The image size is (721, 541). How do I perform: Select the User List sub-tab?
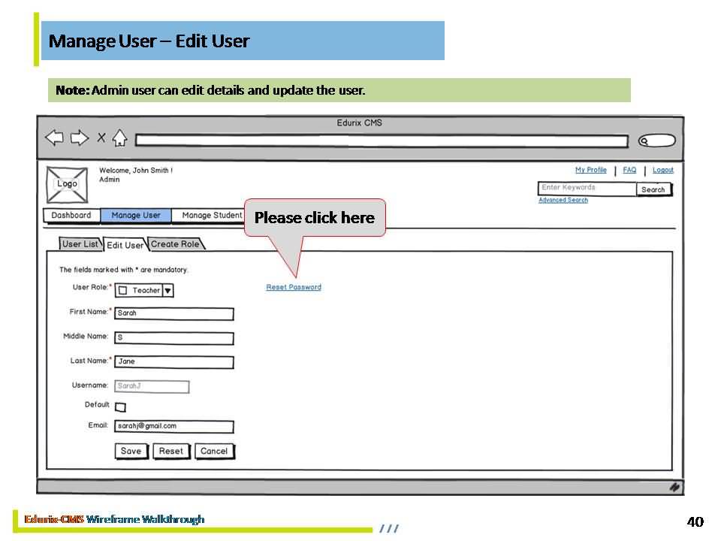80,244
